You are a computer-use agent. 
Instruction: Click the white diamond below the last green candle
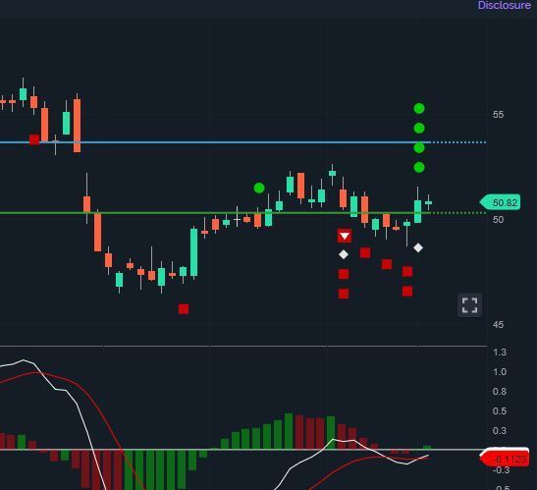click(x=418, y=247)
